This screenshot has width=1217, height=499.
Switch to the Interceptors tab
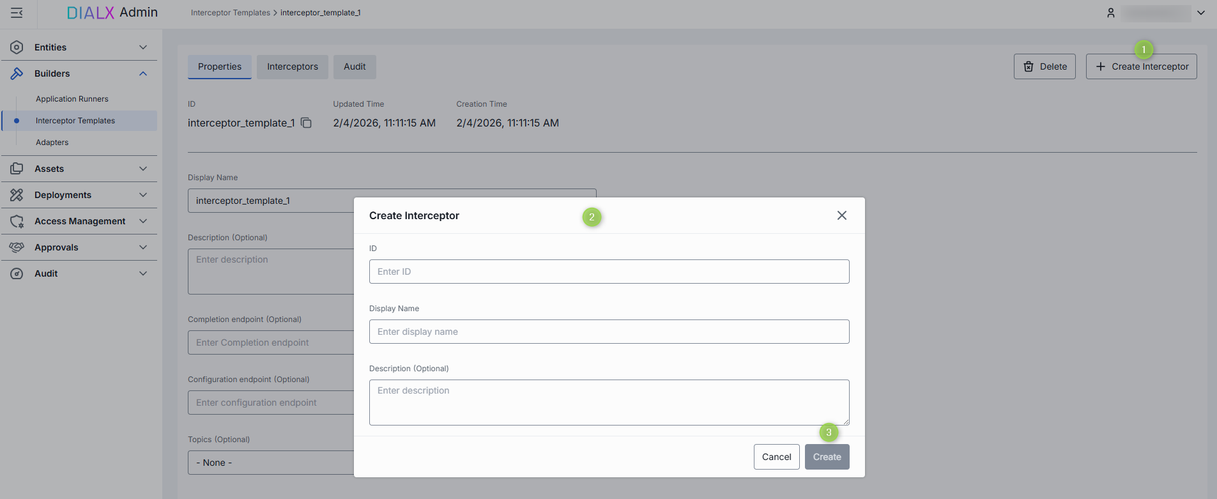point(292,66)
